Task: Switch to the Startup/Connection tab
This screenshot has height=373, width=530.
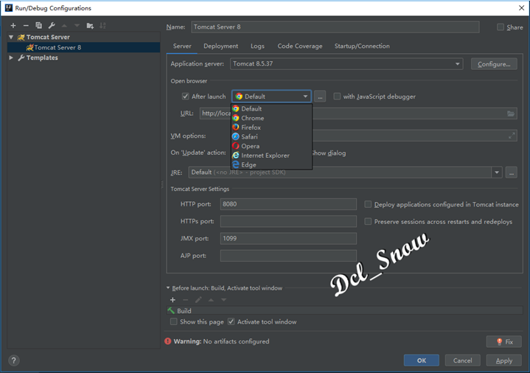Action: click(x=362, y=46)
